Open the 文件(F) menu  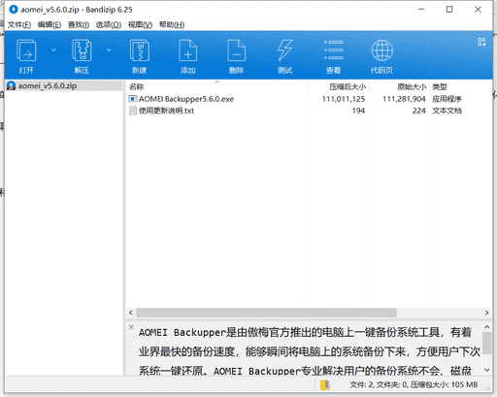coord(19,25)
